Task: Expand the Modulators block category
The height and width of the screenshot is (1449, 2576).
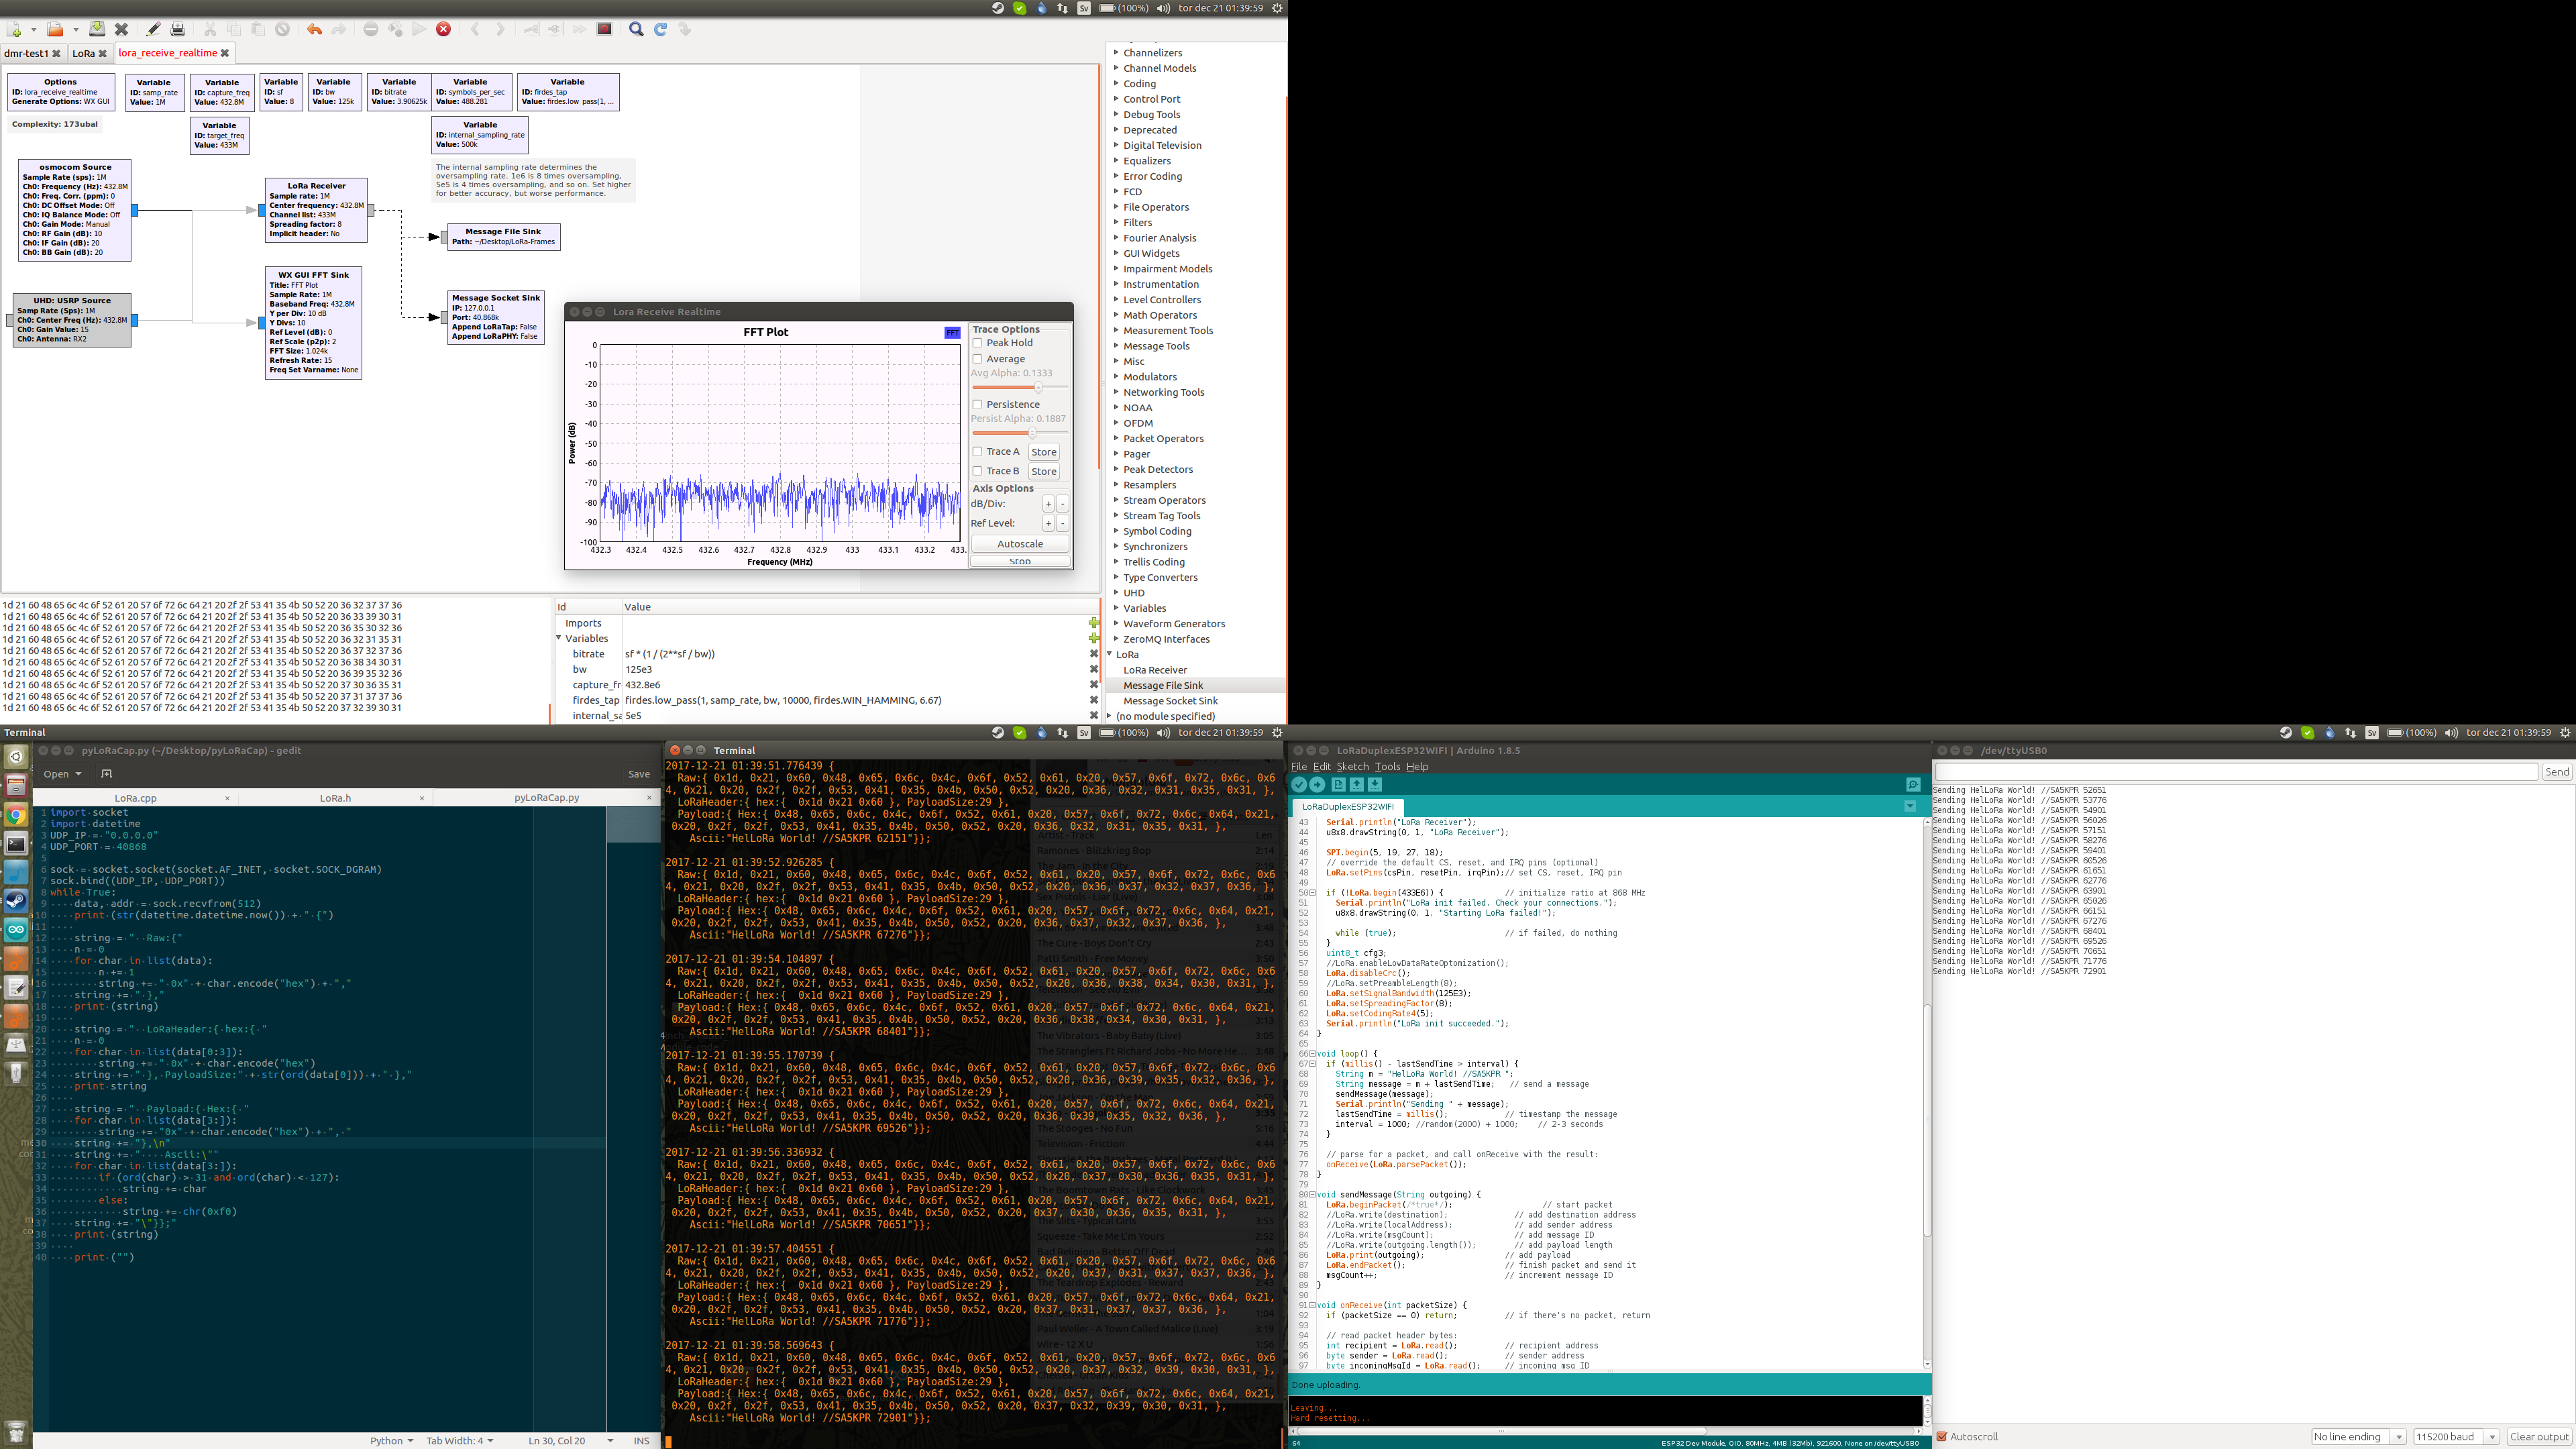Action: pos(1116,376)
